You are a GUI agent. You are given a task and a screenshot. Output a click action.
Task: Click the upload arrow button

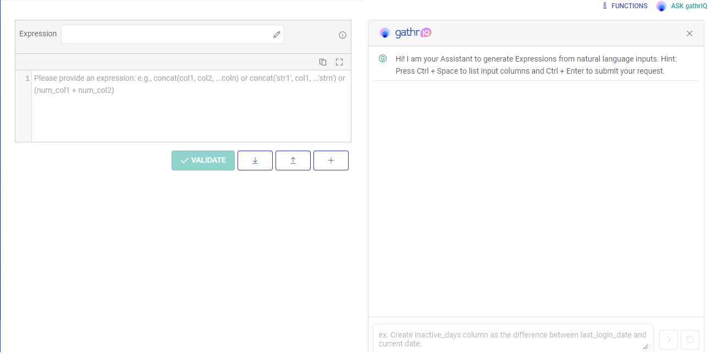pos(293,161)
